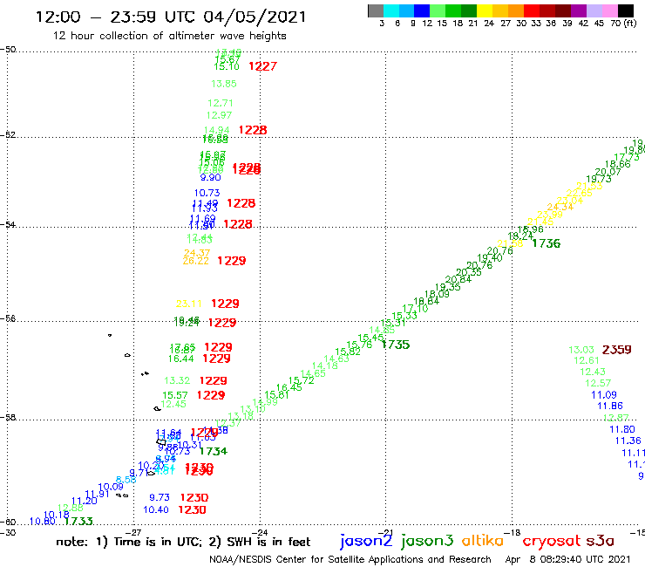
Task: Click the wave height value '12.57'
Action: point(598,383)
